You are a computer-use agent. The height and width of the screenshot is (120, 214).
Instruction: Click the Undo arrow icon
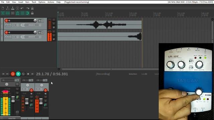[x=22, y=8]
